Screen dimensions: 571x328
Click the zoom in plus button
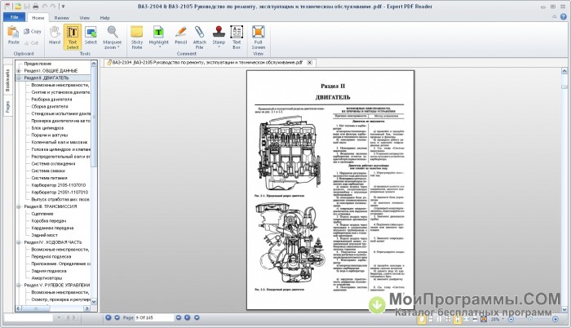556,319
